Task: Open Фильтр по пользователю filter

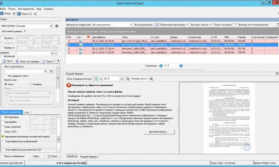Action: [251, 25]
